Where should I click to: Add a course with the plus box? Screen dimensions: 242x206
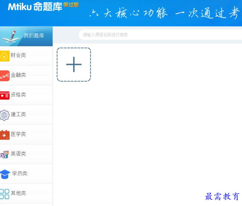(74, 64)
